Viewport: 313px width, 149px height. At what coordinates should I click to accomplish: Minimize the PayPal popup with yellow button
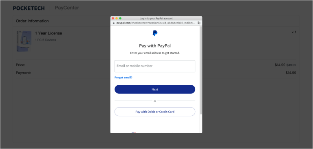coord(117,18)
